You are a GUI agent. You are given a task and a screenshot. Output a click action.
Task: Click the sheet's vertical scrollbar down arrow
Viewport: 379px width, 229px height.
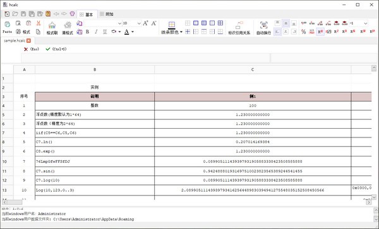(374, 197)
